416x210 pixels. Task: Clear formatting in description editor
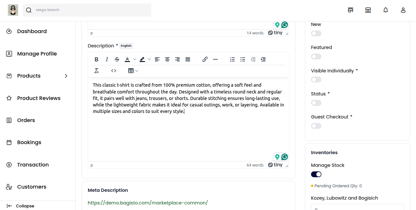coord(97,71)
